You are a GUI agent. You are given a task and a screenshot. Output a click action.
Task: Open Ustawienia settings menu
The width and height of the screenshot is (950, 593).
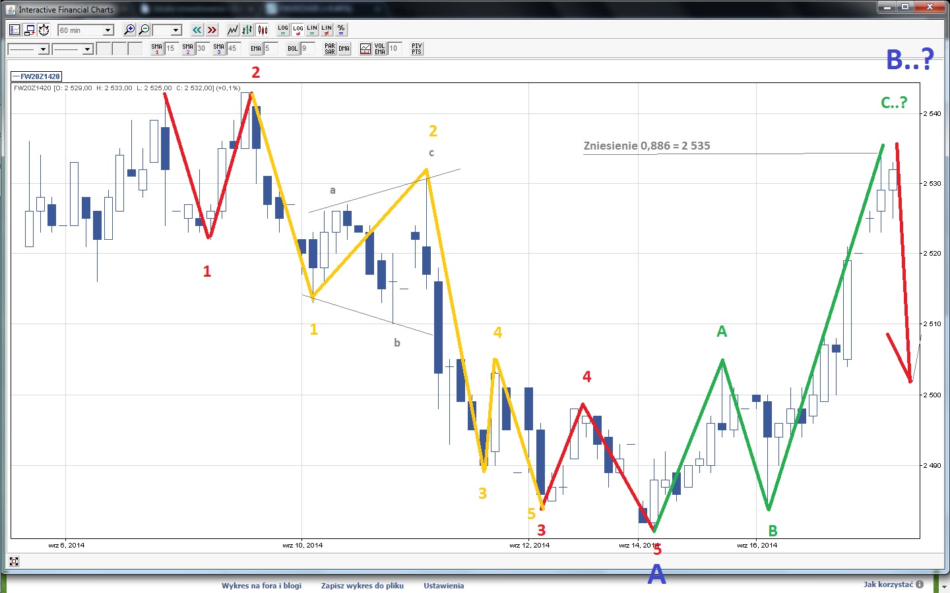(x=443, y=586)
